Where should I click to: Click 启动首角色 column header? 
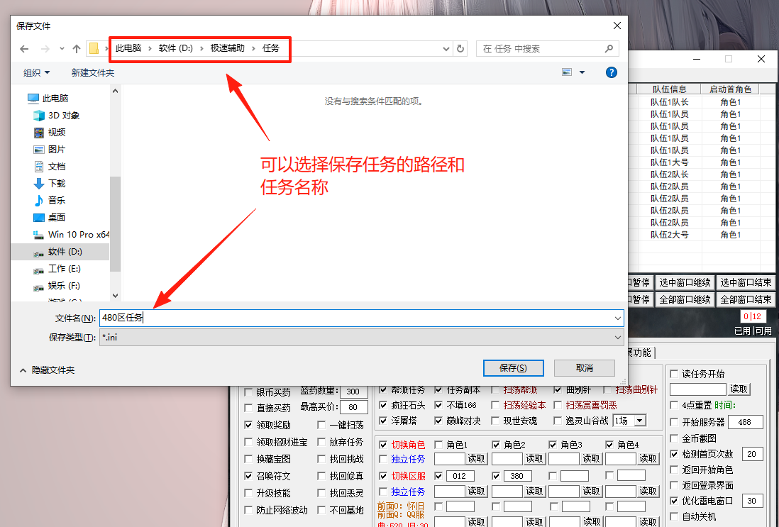point(730,89)
